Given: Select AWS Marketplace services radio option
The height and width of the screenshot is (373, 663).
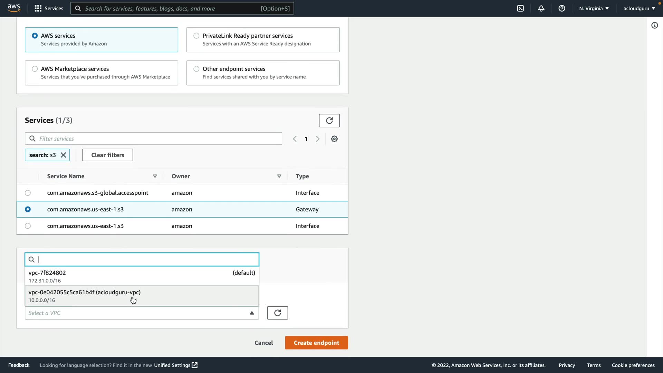Looking at the screenshot, I should (35, 69).
